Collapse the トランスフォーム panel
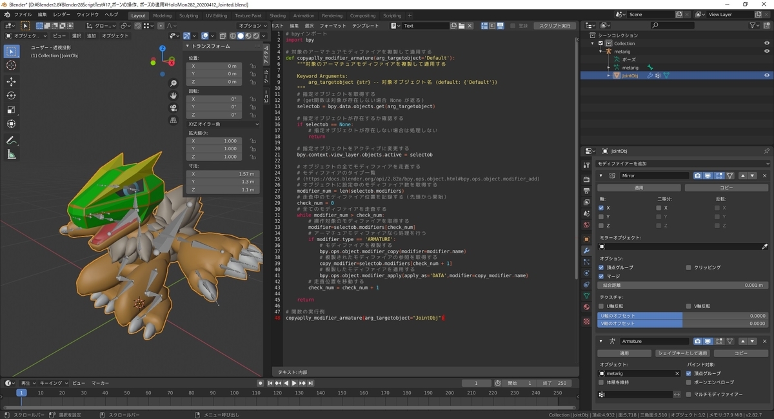Image resolution: width=774 pixels, height=419 pixels. 188,46
